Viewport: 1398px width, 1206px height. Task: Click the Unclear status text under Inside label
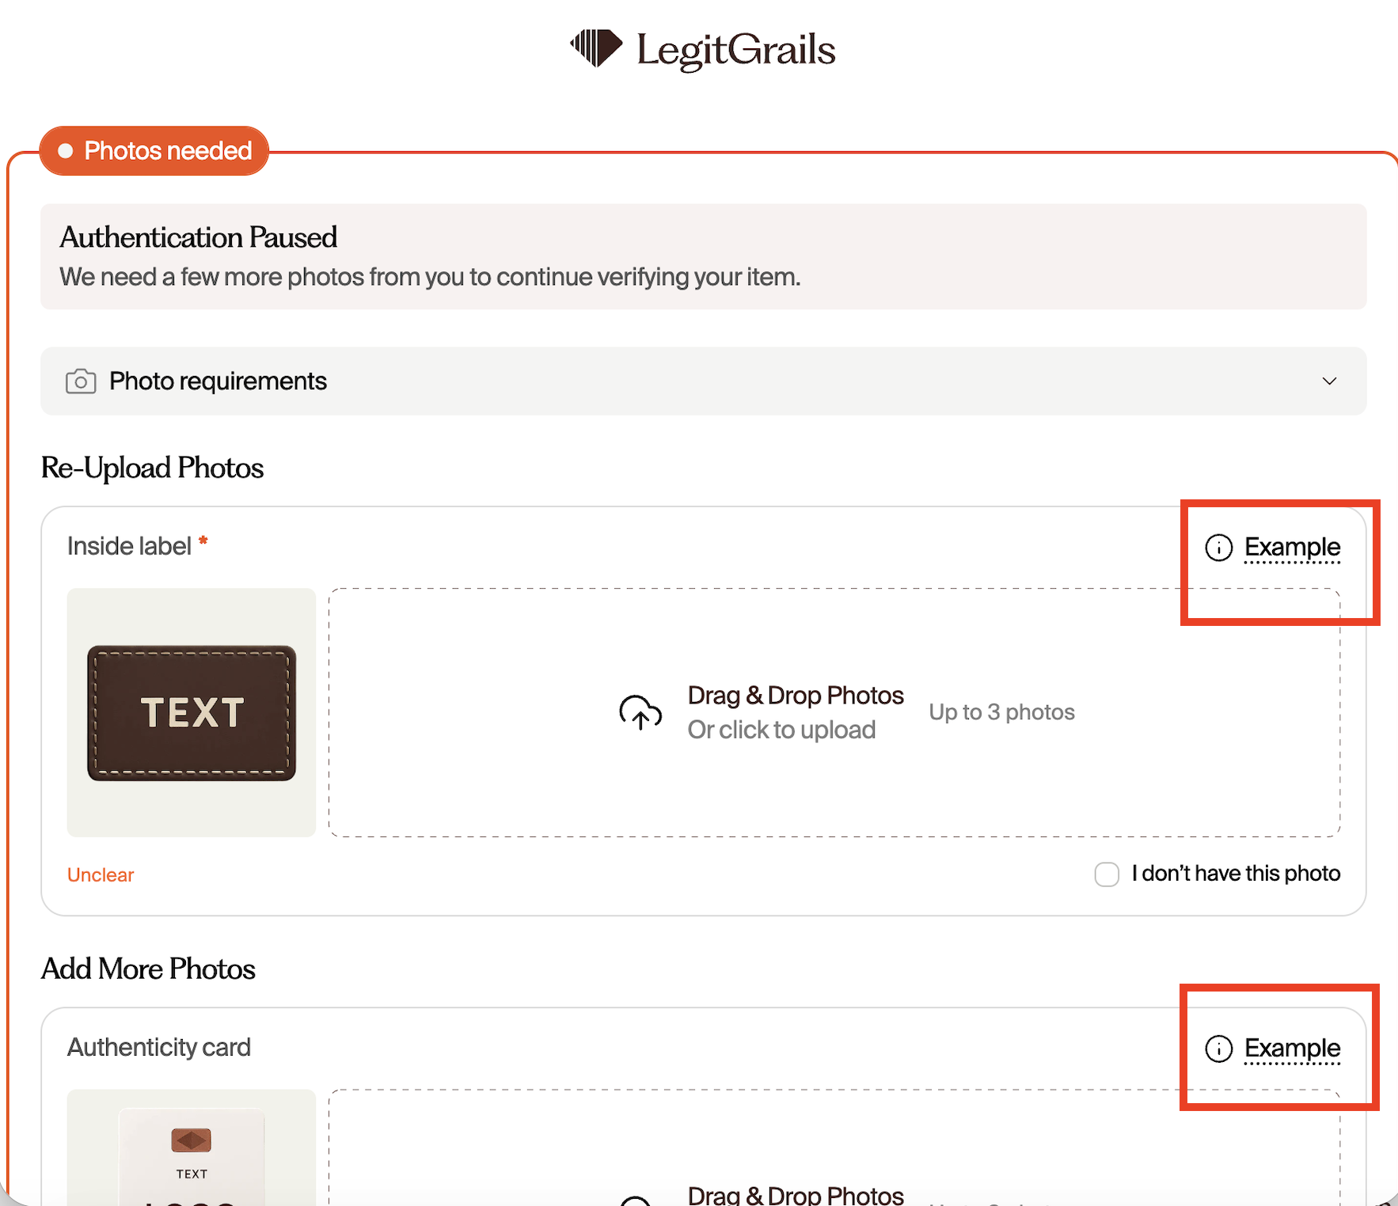point(101,874)
